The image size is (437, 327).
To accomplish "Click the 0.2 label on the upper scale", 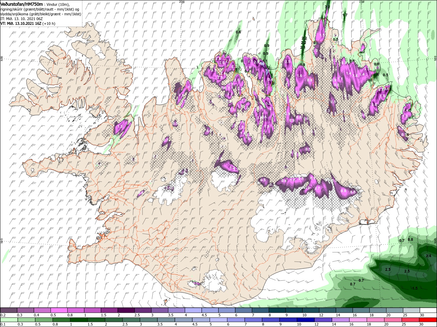I will point(3,315).
